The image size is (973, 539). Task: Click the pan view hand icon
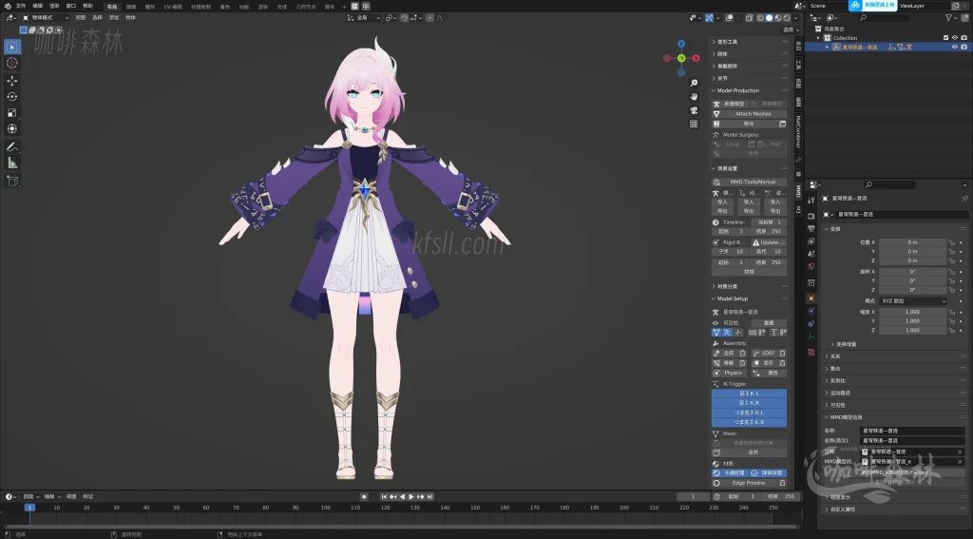coord(694,96)
